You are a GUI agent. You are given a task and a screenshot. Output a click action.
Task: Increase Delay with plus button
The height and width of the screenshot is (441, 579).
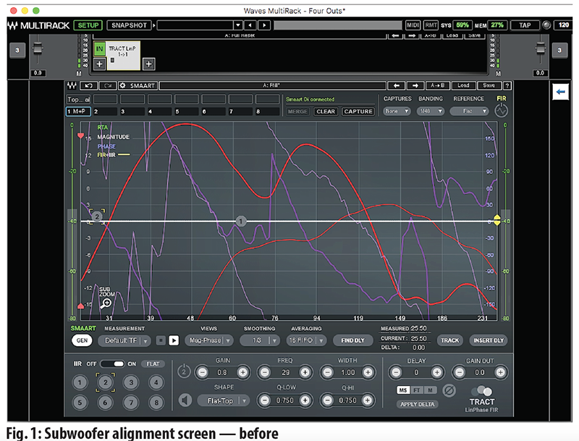point(437,372)
